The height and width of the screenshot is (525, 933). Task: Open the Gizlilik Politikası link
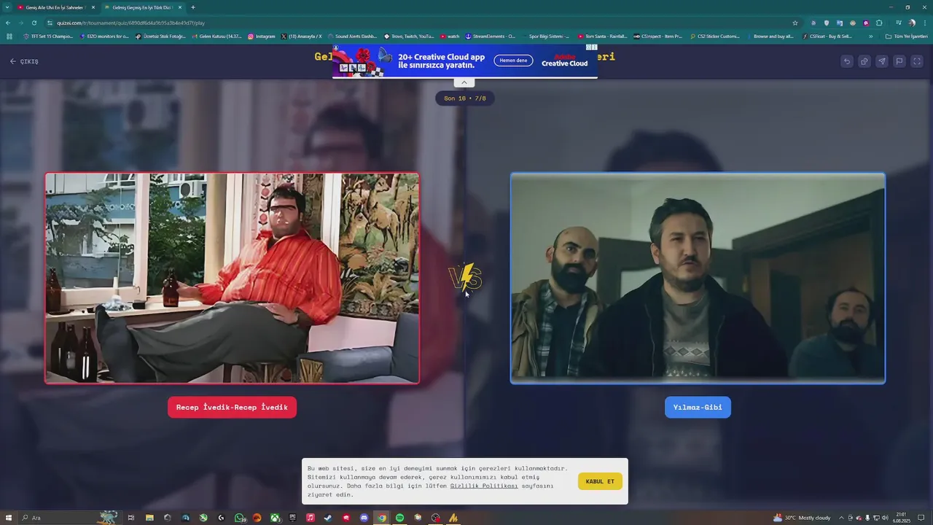[x=484, y=486]
